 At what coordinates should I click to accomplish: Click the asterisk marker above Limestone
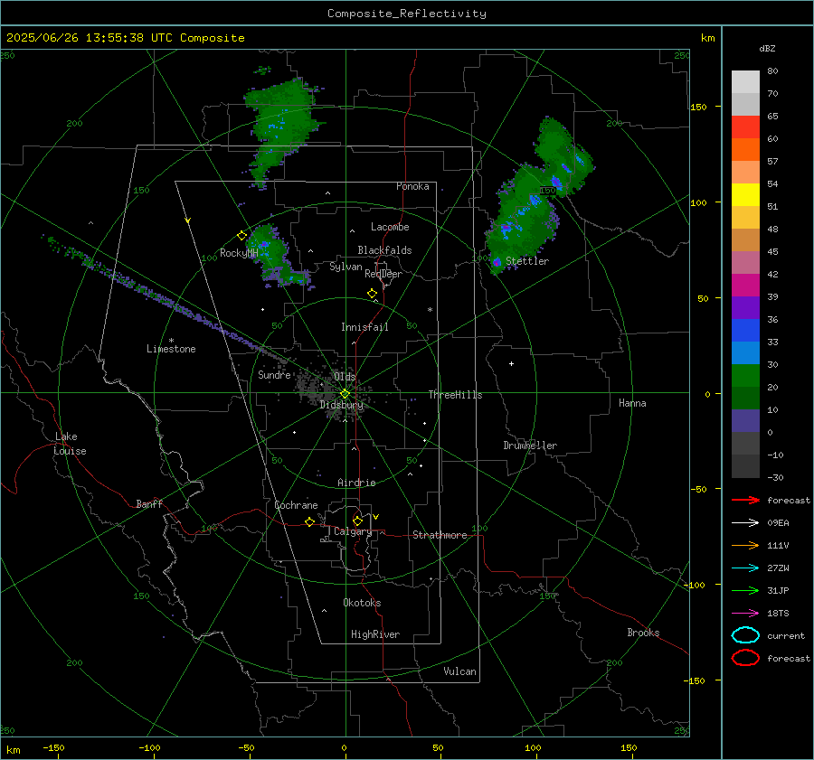click(x=171, y=341)
